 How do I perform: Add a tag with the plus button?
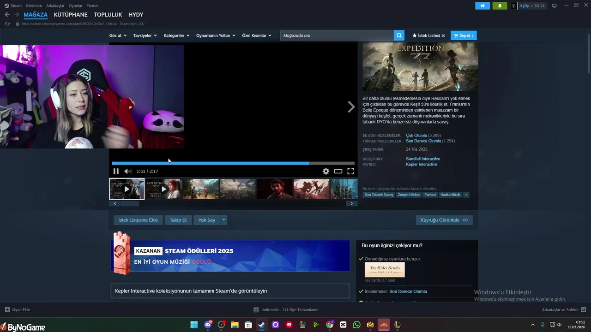point(466,195)
